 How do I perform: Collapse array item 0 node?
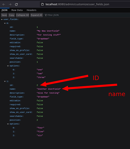tap(5, 23)
